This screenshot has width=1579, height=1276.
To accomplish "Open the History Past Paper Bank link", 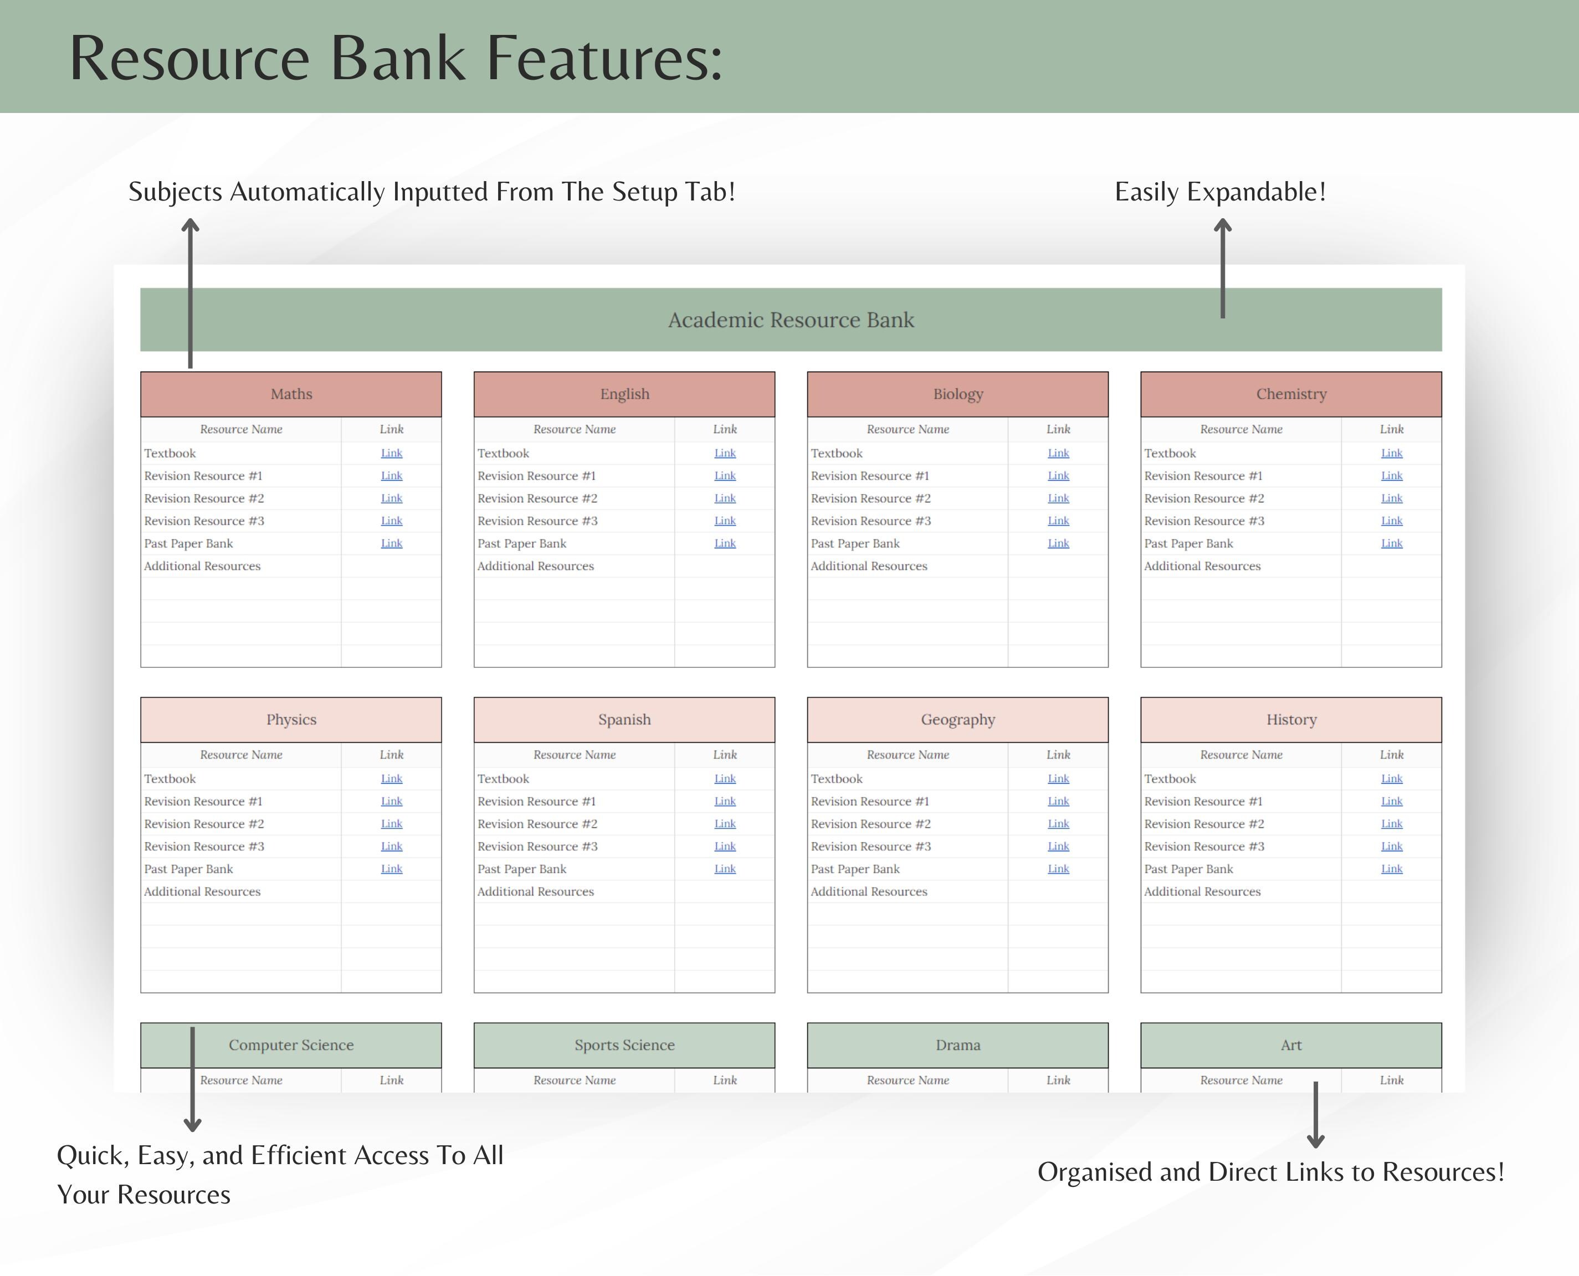I will point(1392,869).
